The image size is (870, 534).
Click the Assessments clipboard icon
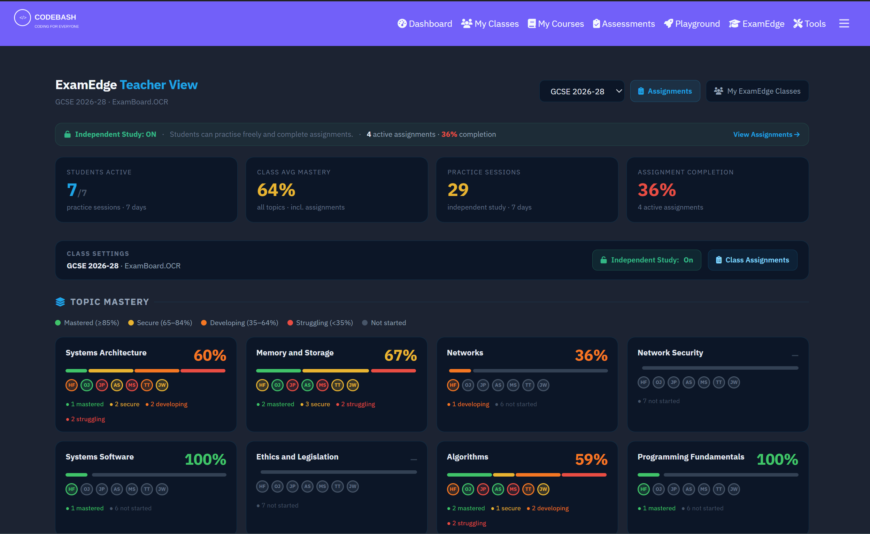(596, 23)
